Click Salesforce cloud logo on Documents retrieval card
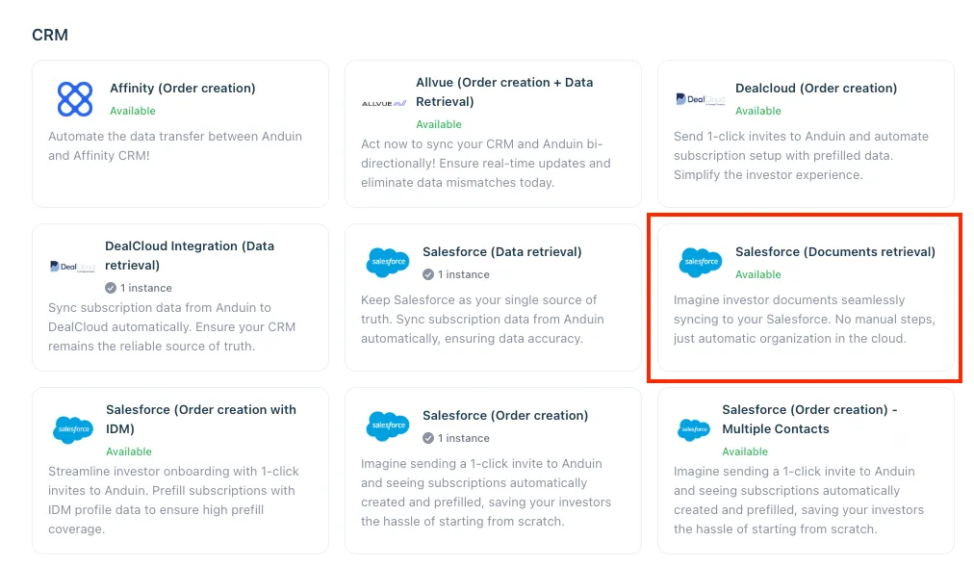Screen dimensions: 974x567 [701, 262]
